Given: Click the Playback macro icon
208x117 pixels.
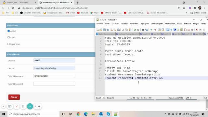Looking at the screenshot, I should [204, 30].
